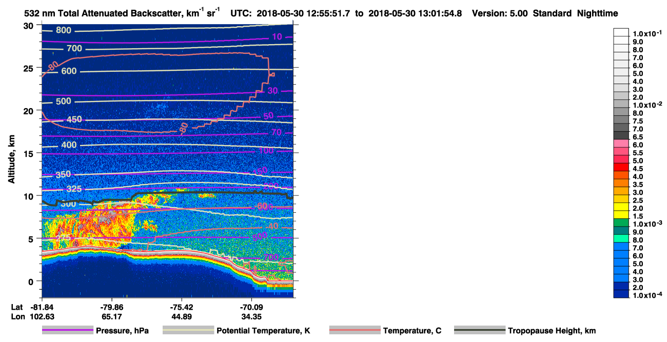667x342 pixels.
Task: Click longitude value '65.17'
Action: (x=112, y=316)
